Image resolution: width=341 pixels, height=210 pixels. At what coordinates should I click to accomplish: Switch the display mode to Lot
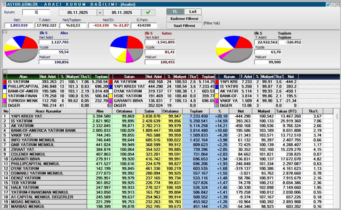point(193,11)
